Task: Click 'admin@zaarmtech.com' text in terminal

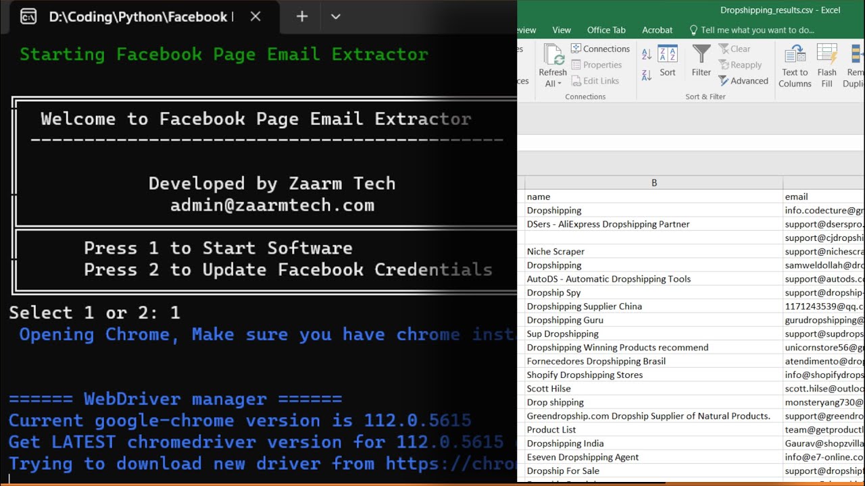Action: click(x=272, y=205)
